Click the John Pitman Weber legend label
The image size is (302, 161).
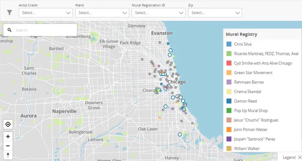tap(250, 130)
